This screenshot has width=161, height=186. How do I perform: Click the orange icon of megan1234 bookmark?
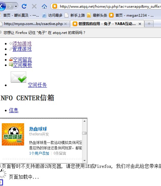click(111, 15)
